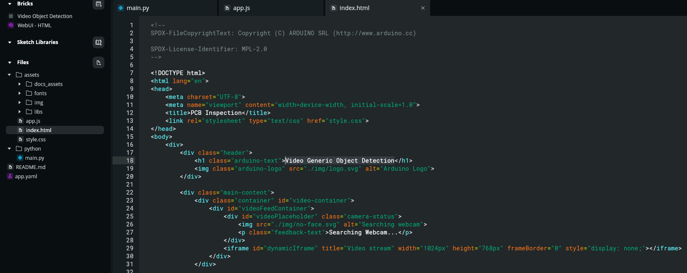Expand the libs folder arrow
The width and height of the screenshot is (687, 273).
(20, 112)
